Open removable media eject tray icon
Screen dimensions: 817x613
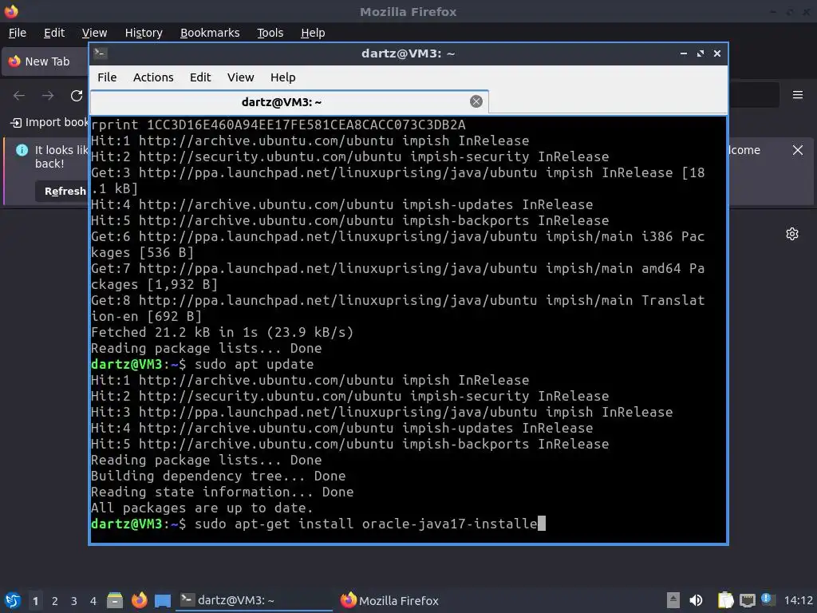click(673, 600)
